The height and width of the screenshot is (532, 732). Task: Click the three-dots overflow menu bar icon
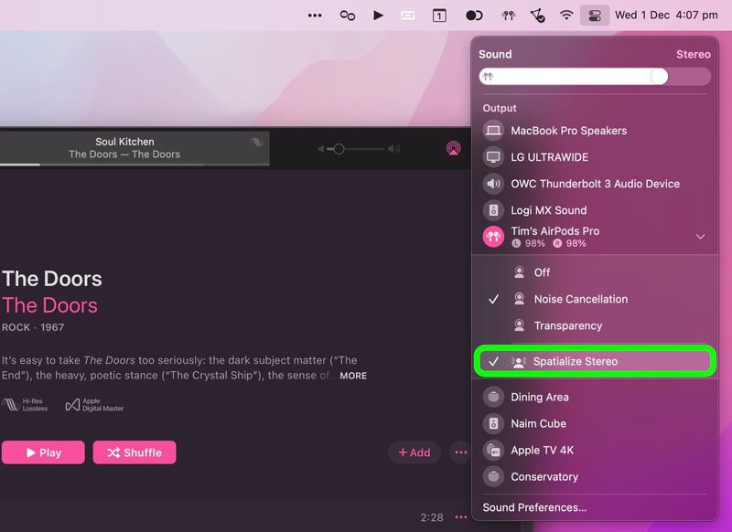315,16
